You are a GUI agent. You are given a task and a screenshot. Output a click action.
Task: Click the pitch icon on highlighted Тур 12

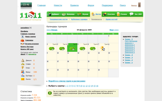pyautogui.click(x=72, y=48)
